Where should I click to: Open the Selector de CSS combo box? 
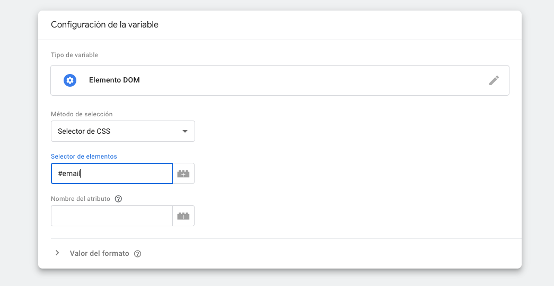click(117, 131)
